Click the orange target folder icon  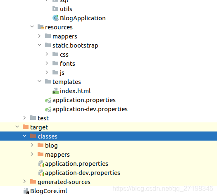click(x=26, y=127)
